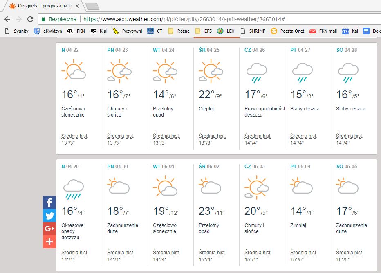Click rainy weather icon for 04-29
381x273 pixels.
point(74,189)
